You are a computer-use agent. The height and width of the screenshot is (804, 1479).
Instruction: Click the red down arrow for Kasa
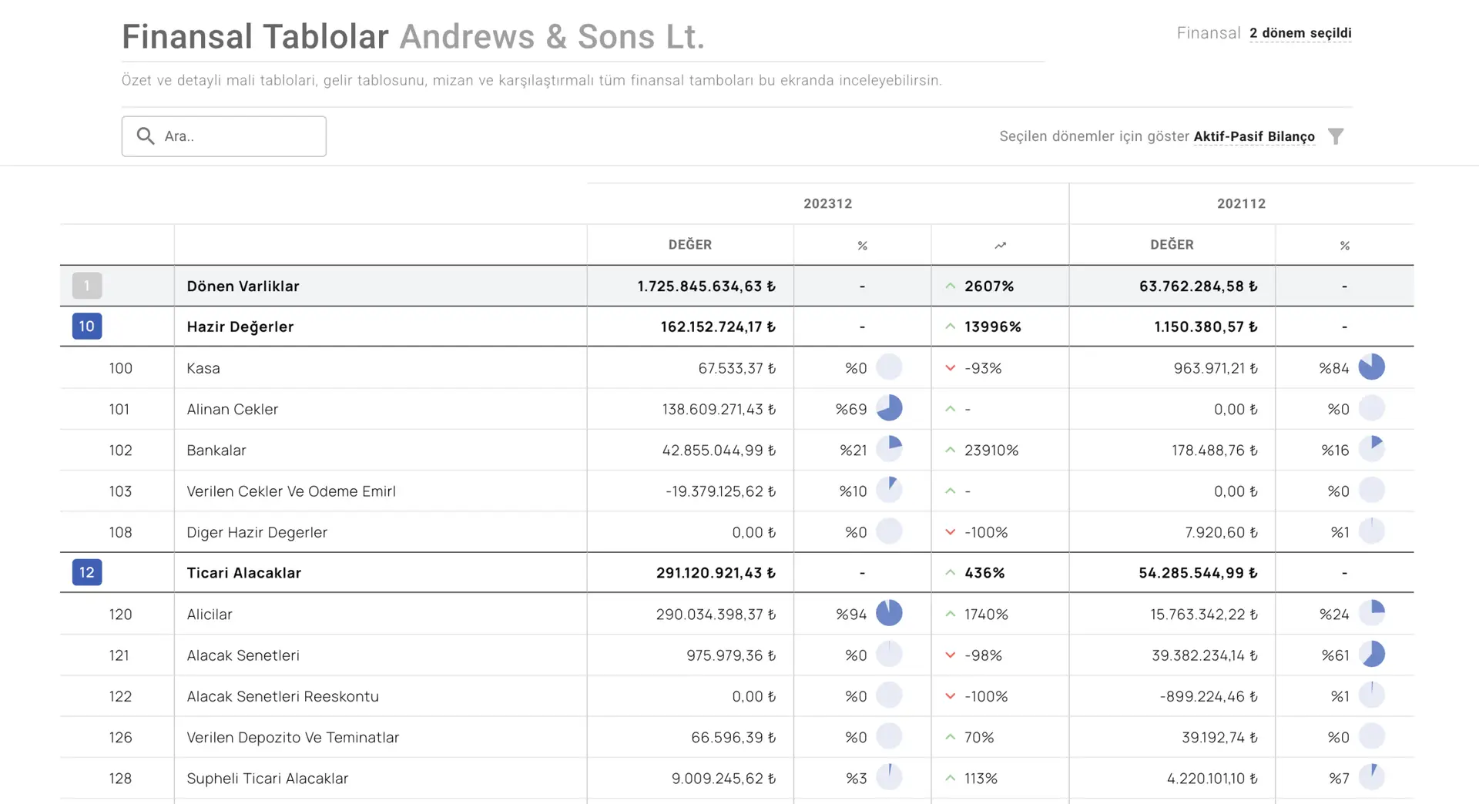click(x=950, y=368)
